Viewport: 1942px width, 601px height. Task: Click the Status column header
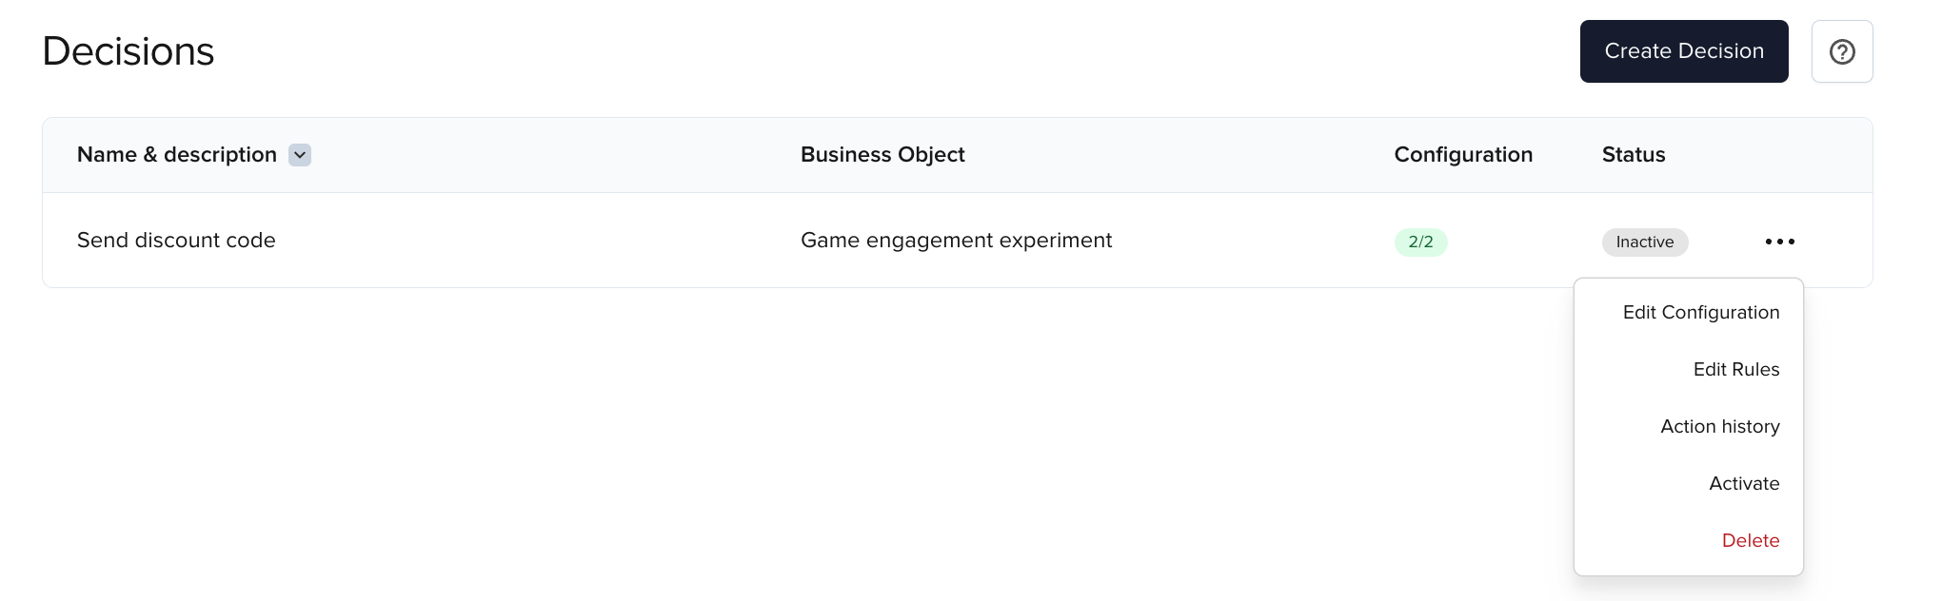click(x=1633, y=154)
